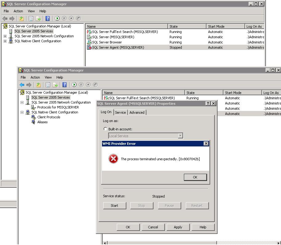The width and height of the screenshot is (281, 245).
Task: Click the Start service button
Action: (x=115, y=206)
